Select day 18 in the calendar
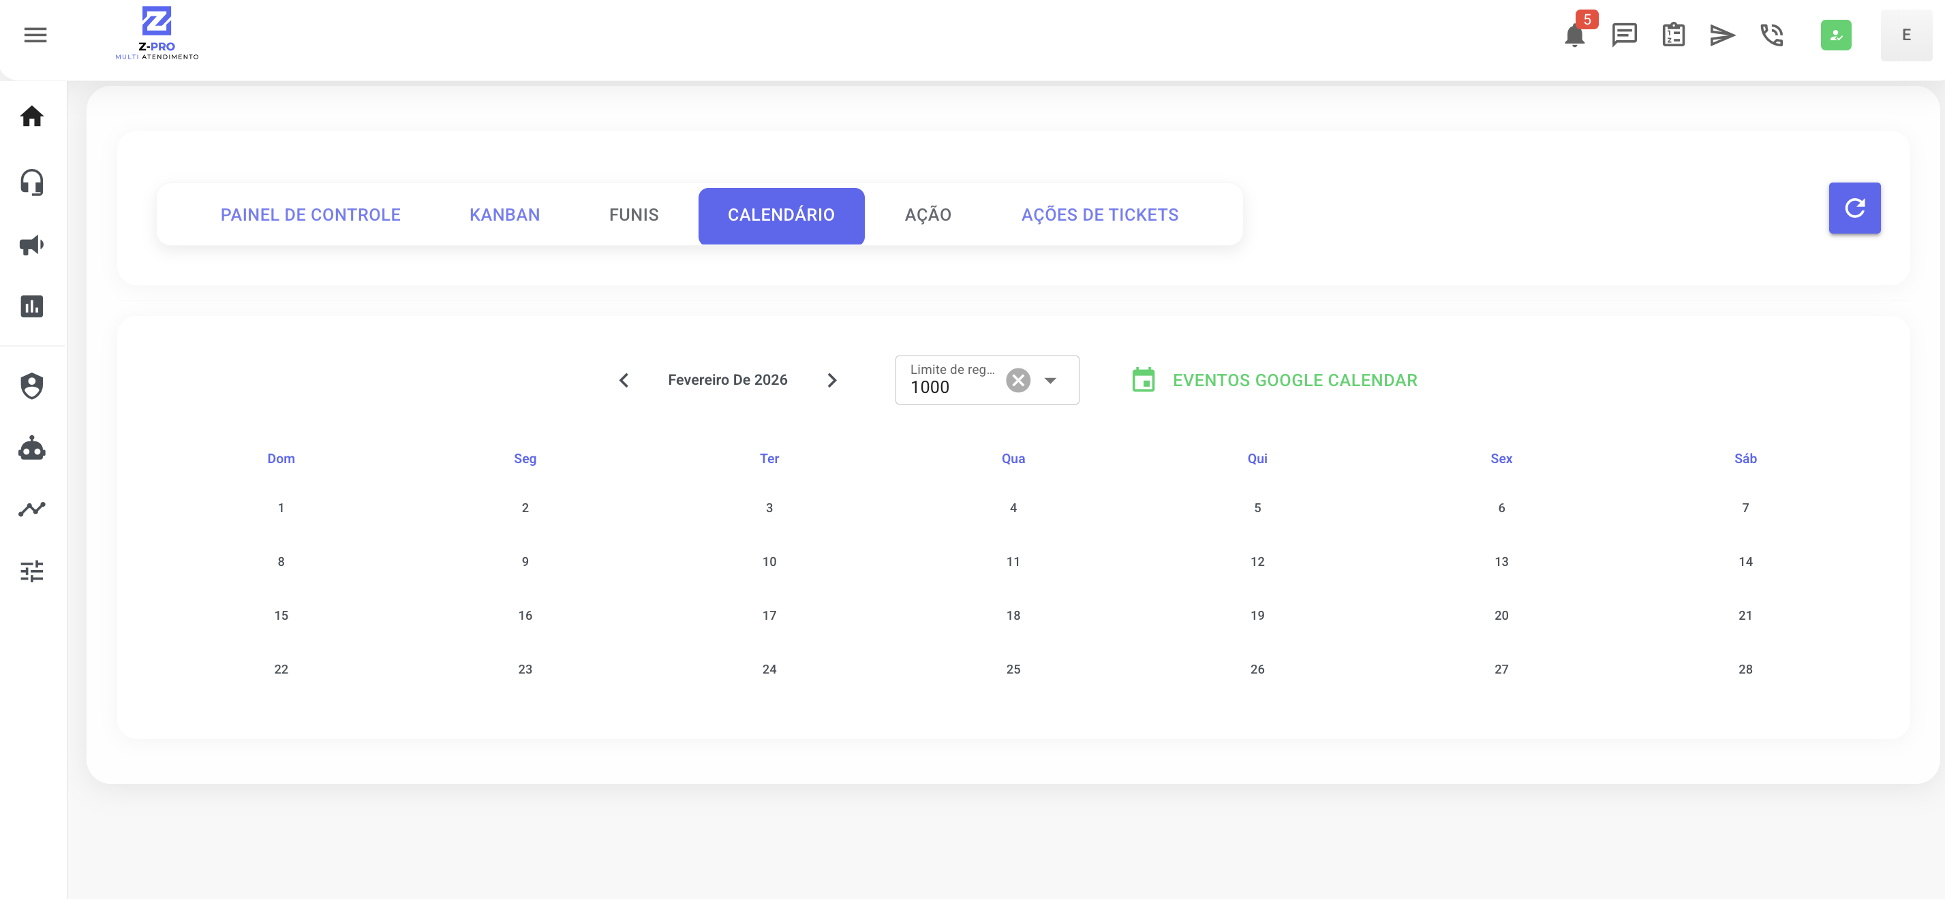Image resolution: width=1945 pixels, height=899 pixels. 1013,615
